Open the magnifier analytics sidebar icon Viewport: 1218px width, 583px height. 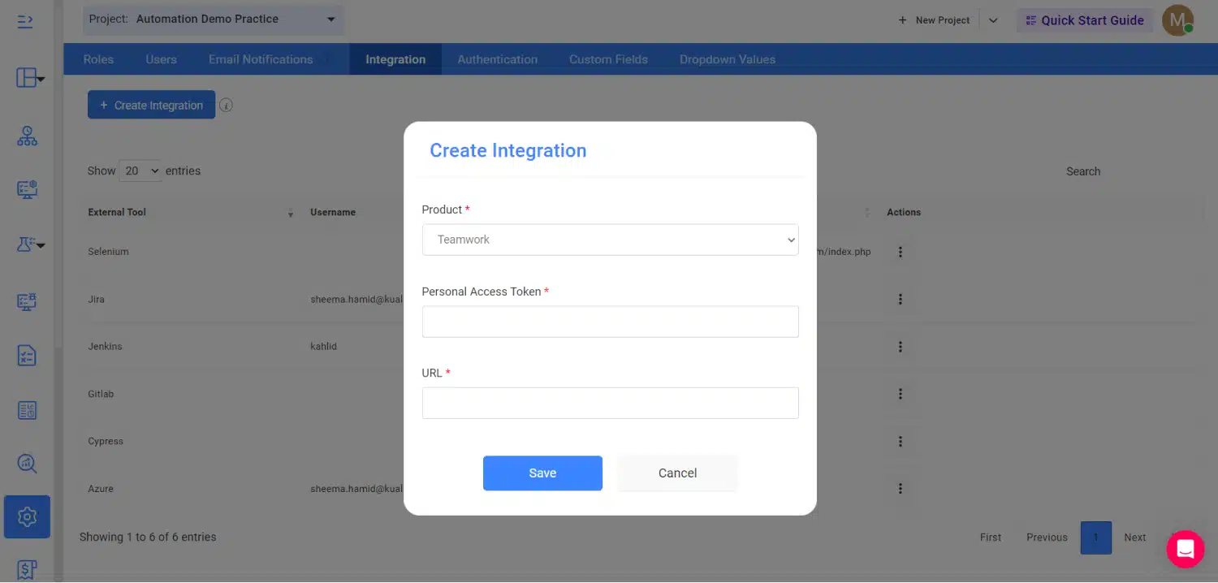pyautogui.click(x=27, y=463)
